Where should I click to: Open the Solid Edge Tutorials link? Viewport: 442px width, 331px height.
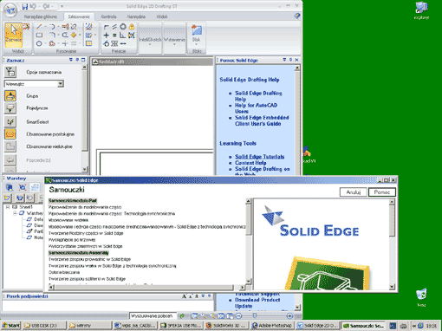(260, 157)
